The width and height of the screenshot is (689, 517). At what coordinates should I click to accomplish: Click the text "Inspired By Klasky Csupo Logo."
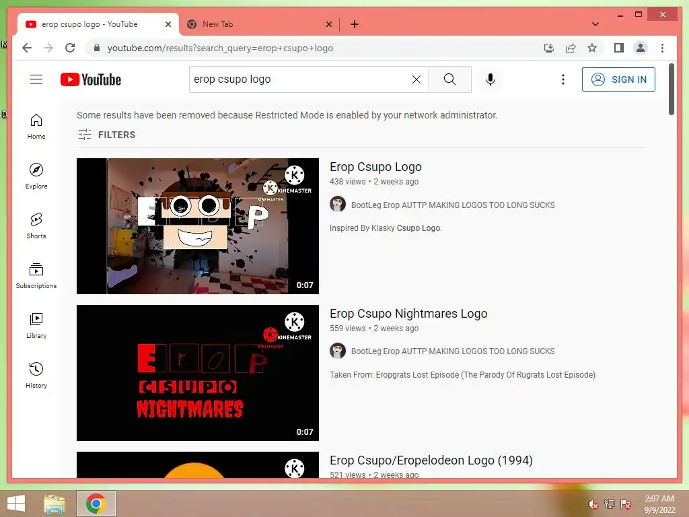[386, 228]
